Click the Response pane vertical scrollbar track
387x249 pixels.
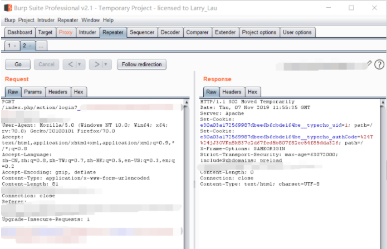pos(383,177)
